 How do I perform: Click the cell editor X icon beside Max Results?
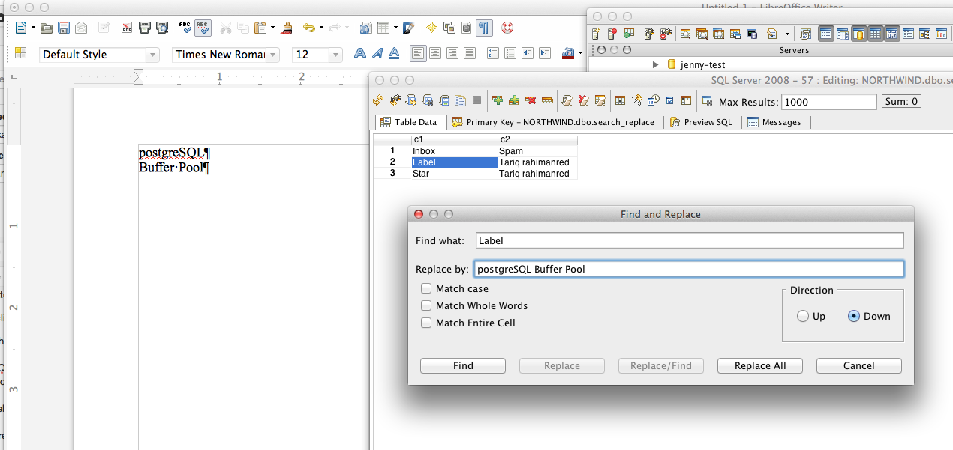click(706, 100)
